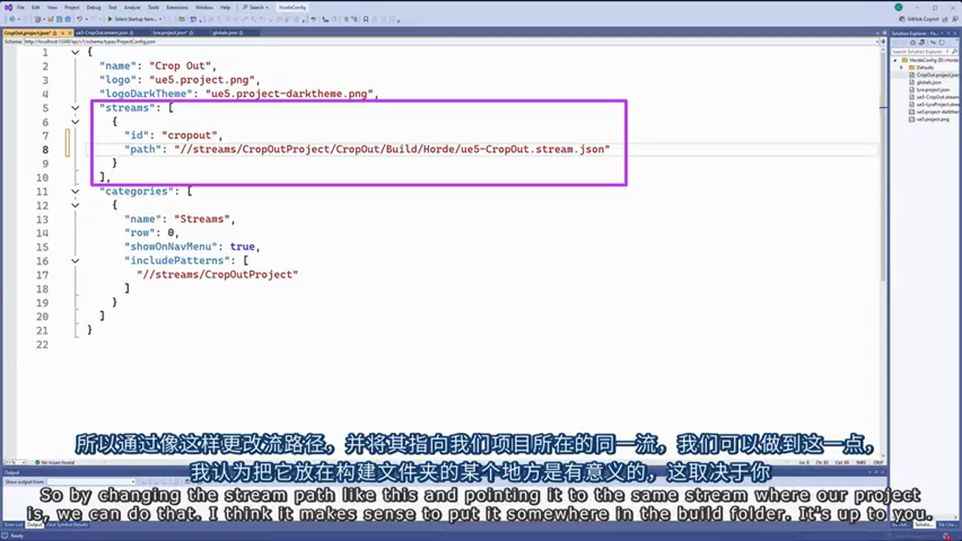Click the Save All icon on the toolbar
The width and height of the screenshot is (962, 541).
[68, 19]
